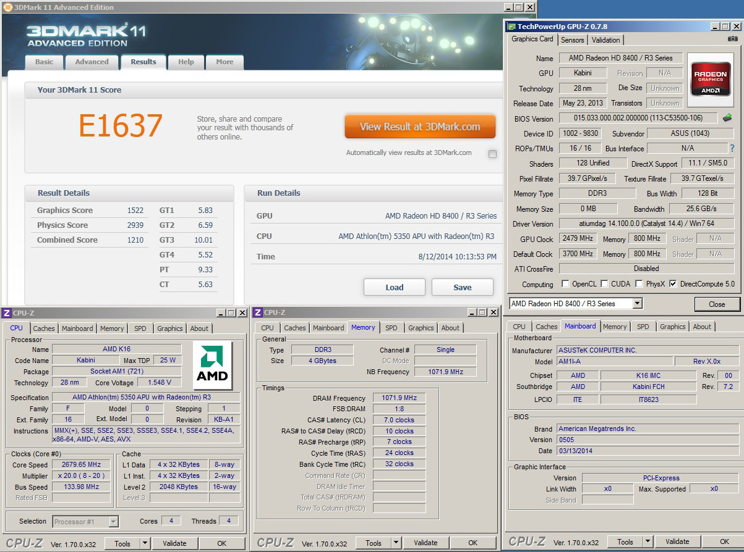Click the Bus Interface question mark icon
The image size is (744, 552).
(733, 148)
